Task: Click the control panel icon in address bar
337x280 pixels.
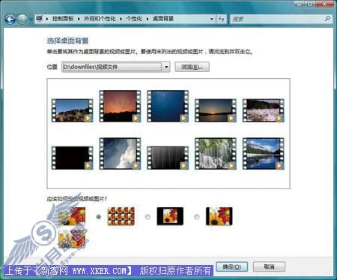Action: pyautogui.click(x=40, y=19)
